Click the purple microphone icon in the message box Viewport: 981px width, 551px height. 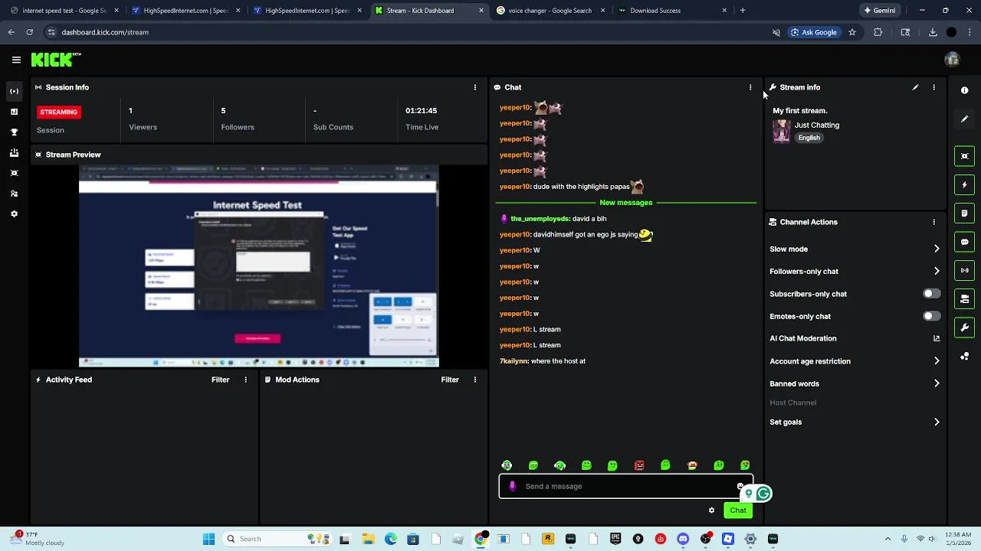[512, 486]
